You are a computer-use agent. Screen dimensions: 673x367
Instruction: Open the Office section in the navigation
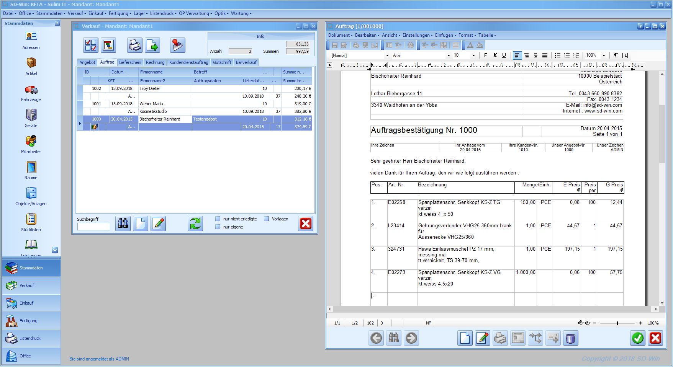click(x=31, y=356)
